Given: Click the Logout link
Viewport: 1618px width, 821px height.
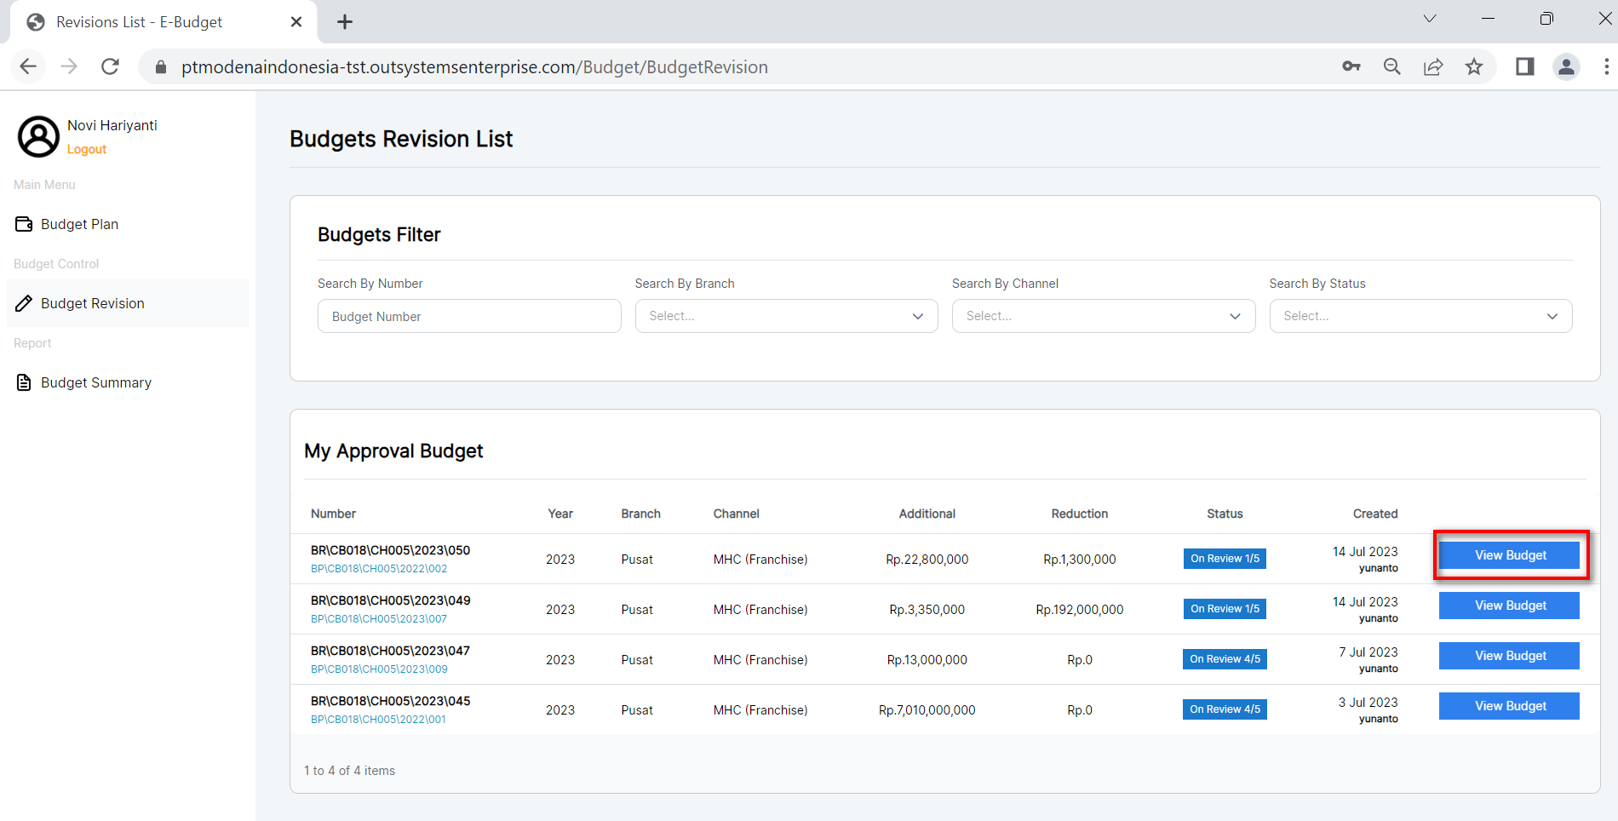Looking at the screenshot, I should (x=87, y=149).
